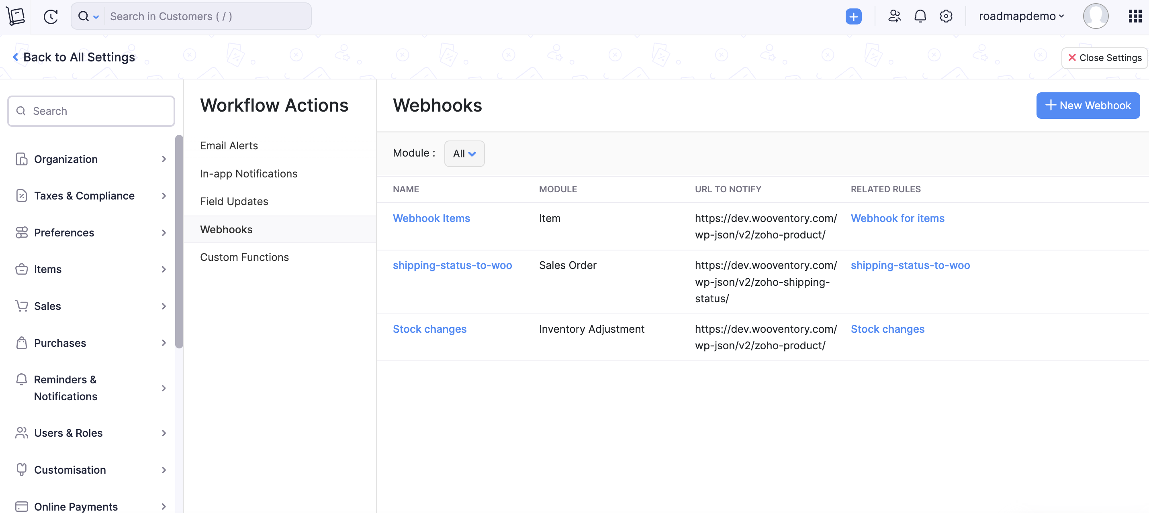Expand the Online Payments chevron
The image size is (1149, 513).
[164, 507]
